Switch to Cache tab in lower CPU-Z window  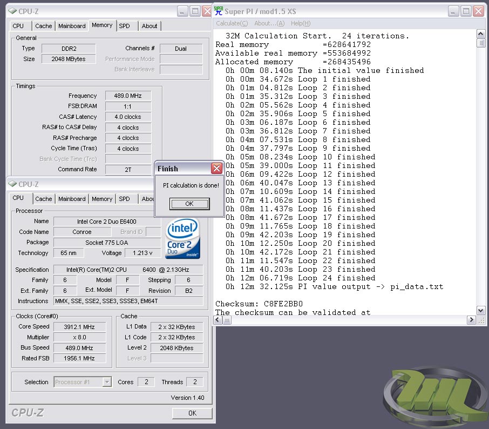click(43, 199)
